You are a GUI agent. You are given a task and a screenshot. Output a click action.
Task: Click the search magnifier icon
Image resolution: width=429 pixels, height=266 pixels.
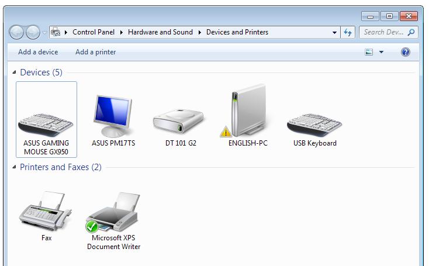(x=411, y=32)
